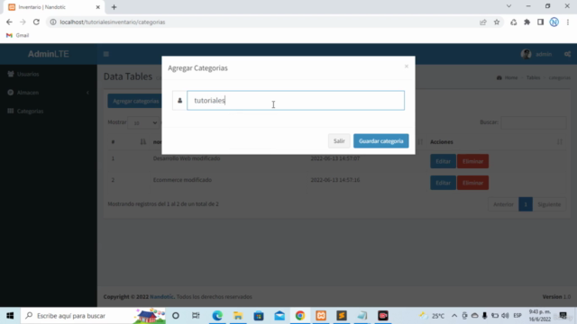The width and height of the screenshot is (577, 324).
Task: Toggle the sidebar hamburger menu
Action: (x=106, y=54)
